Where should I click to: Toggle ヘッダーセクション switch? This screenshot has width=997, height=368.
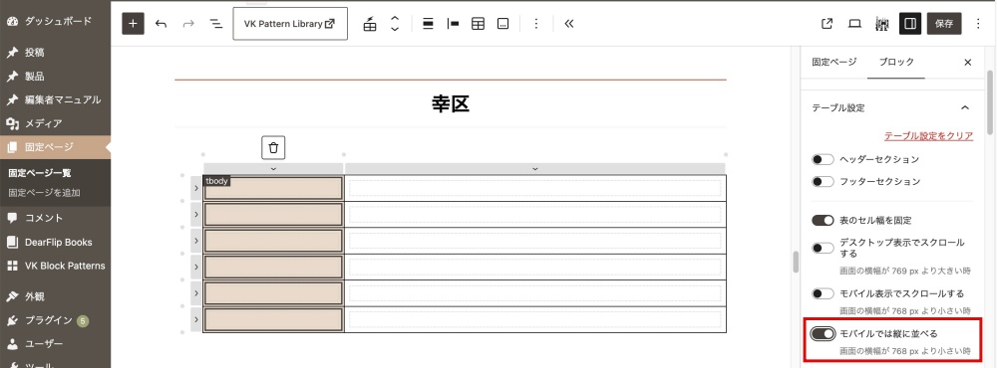pyautogui.click(x=823, y=159)
